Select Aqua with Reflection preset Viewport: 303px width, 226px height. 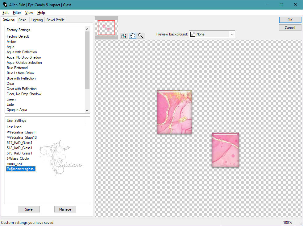[22, 52]
